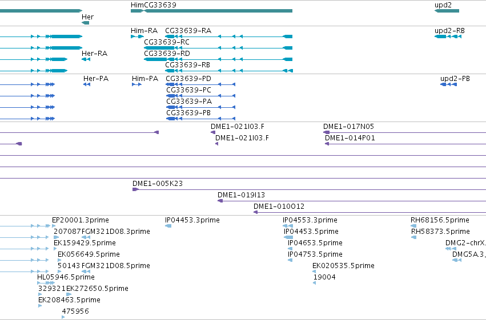
Task: Click the IP04453.5prime EST feature
Action: click(288, 237)
